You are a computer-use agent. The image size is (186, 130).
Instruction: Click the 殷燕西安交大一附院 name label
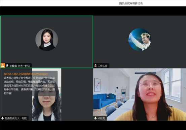click(16, 118)
